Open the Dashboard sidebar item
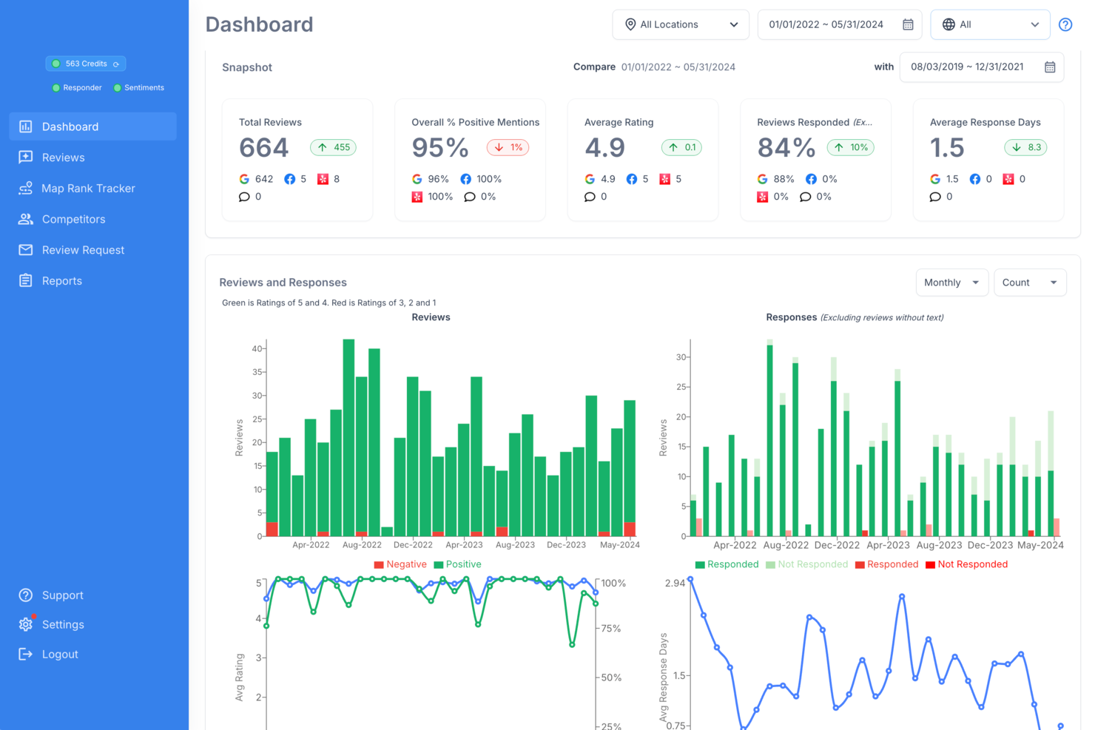1095x730 pixels. [x=92, y=126]
